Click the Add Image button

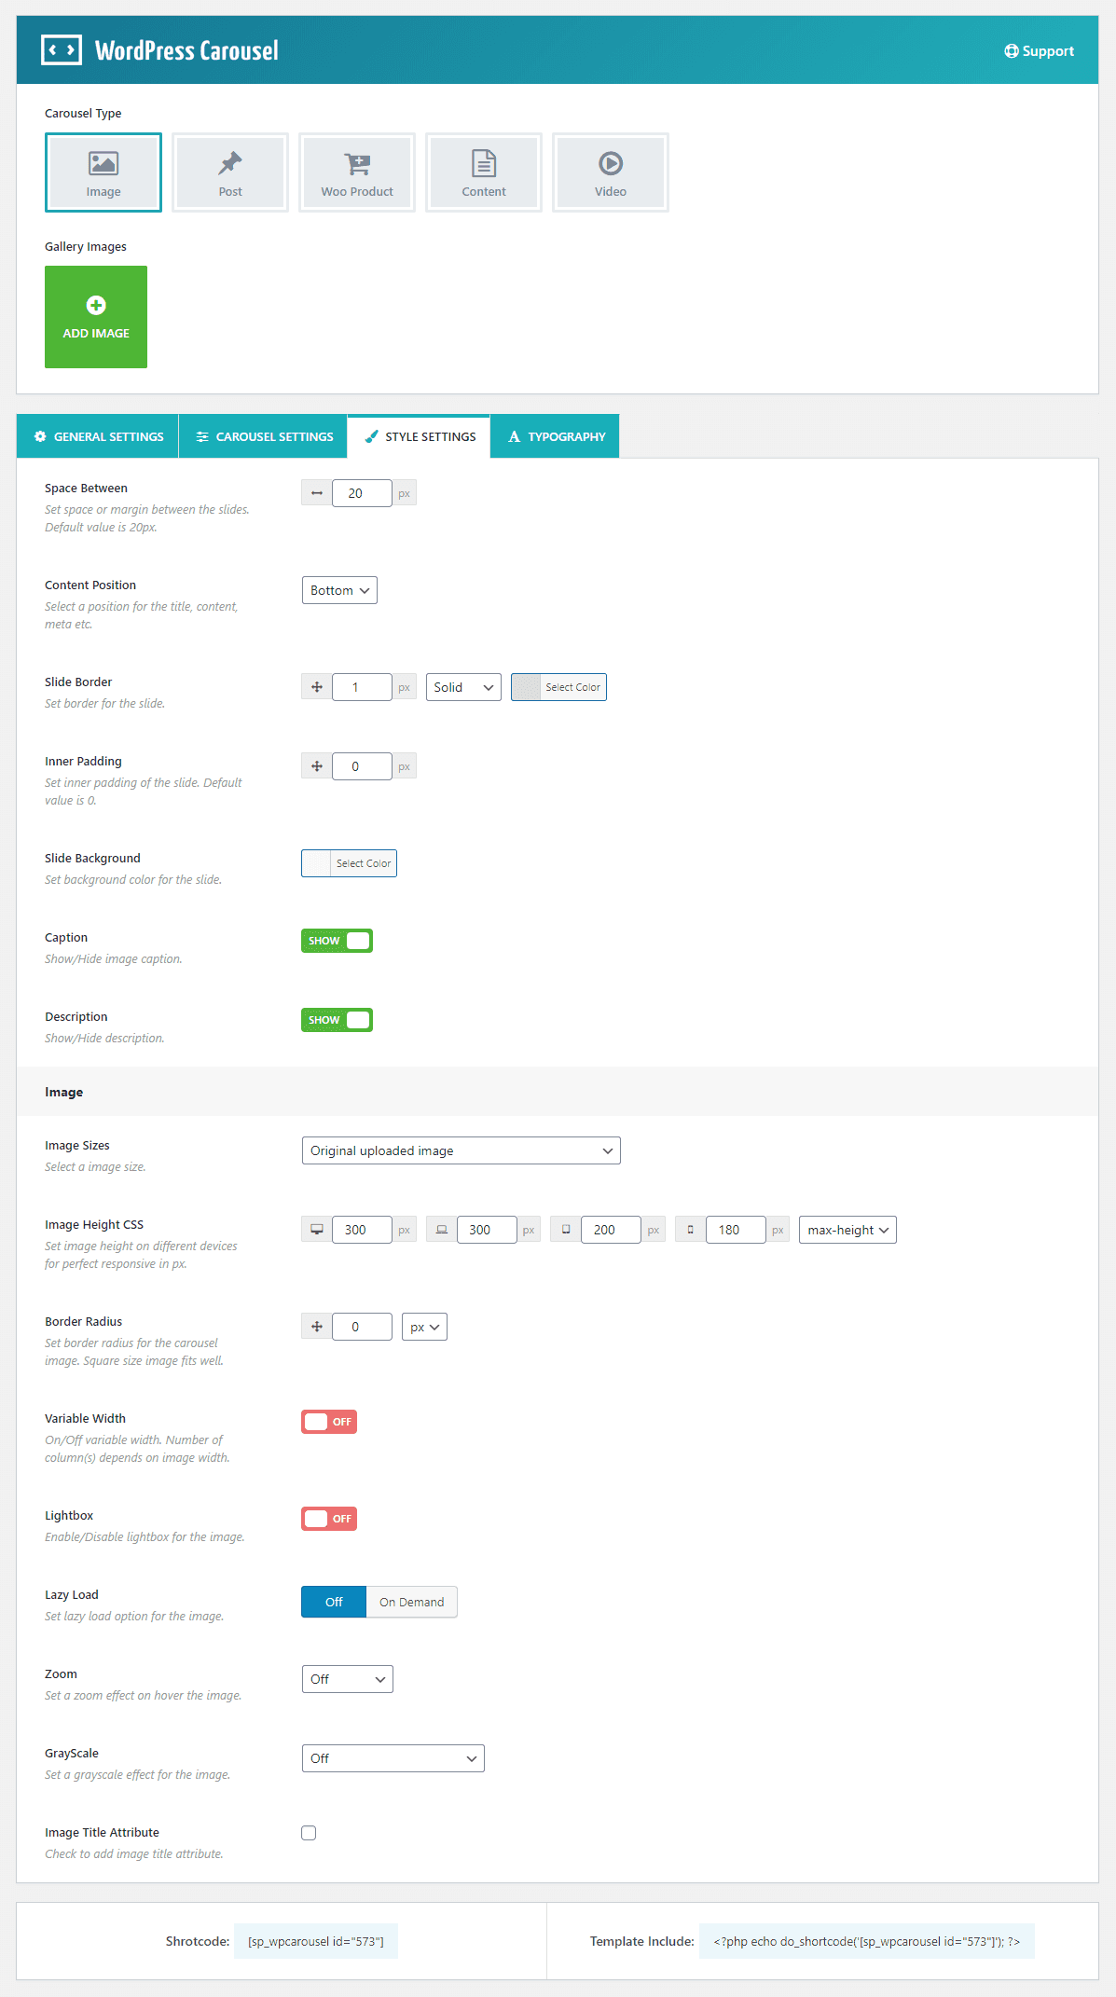coord(96,317)
